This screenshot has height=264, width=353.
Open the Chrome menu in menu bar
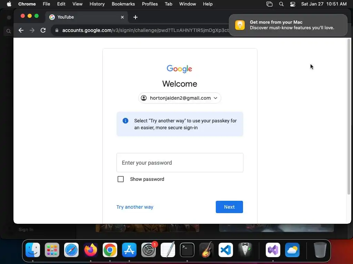(x=27, y=4)
